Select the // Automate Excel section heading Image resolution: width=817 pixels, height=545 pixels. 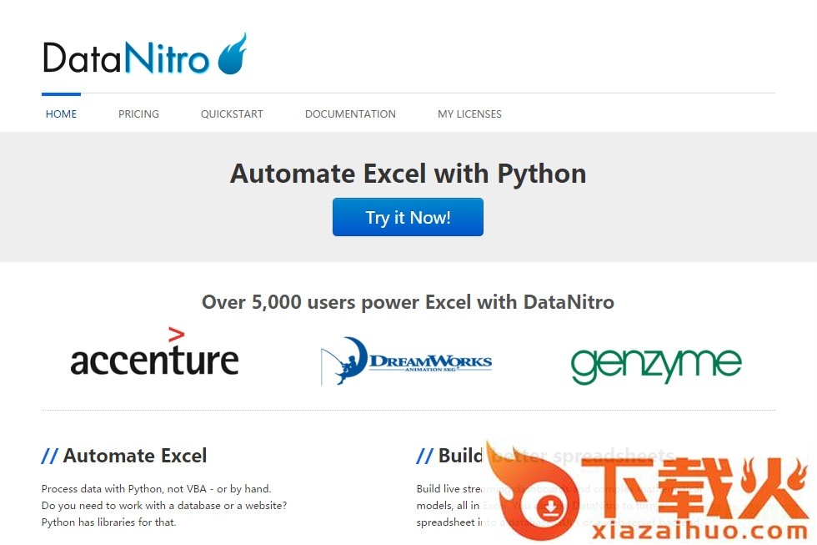(x=124, y=456)
